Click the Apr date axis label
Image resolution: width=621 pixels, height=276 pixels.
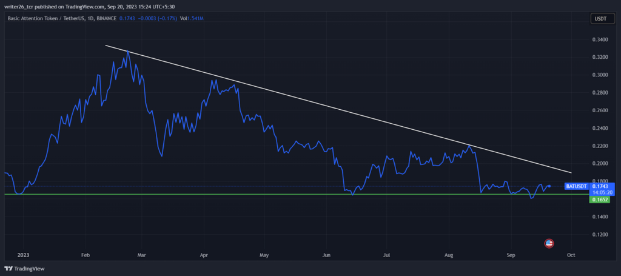(x=204, y=255)
